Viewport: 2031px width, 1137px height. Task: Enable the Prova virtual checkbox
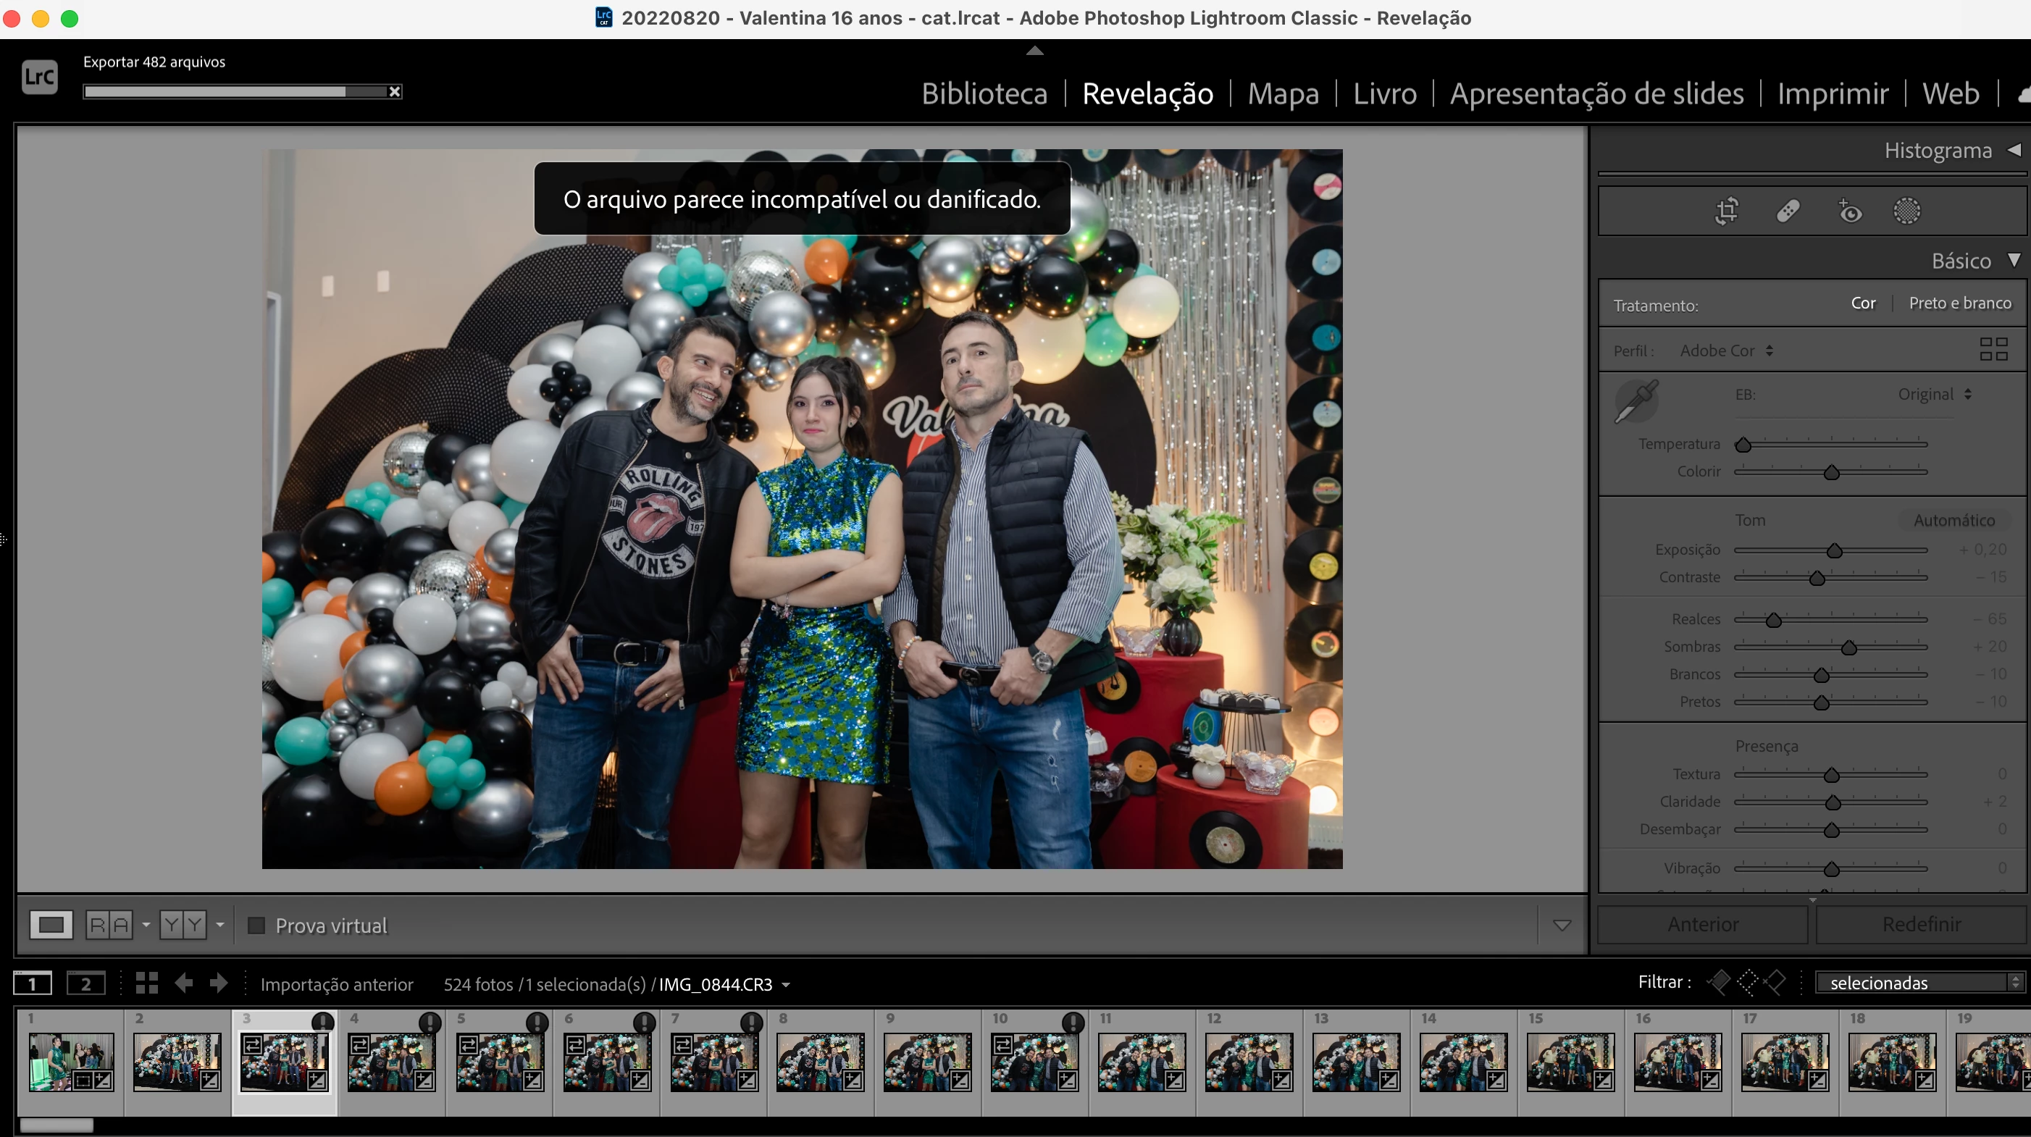click(x=256, y=925)
